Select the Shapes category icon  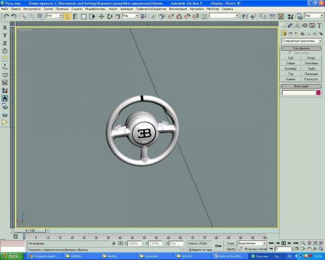pos(290,34)
